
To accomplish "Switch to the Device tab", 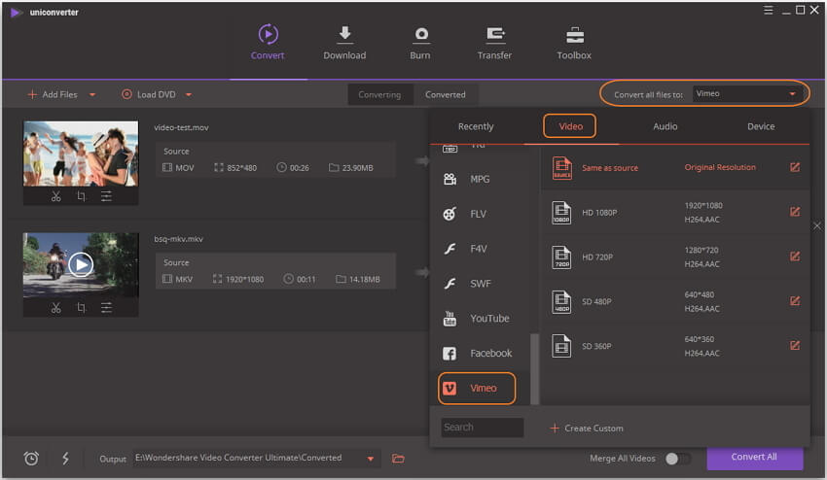I will tap(761, 126).
